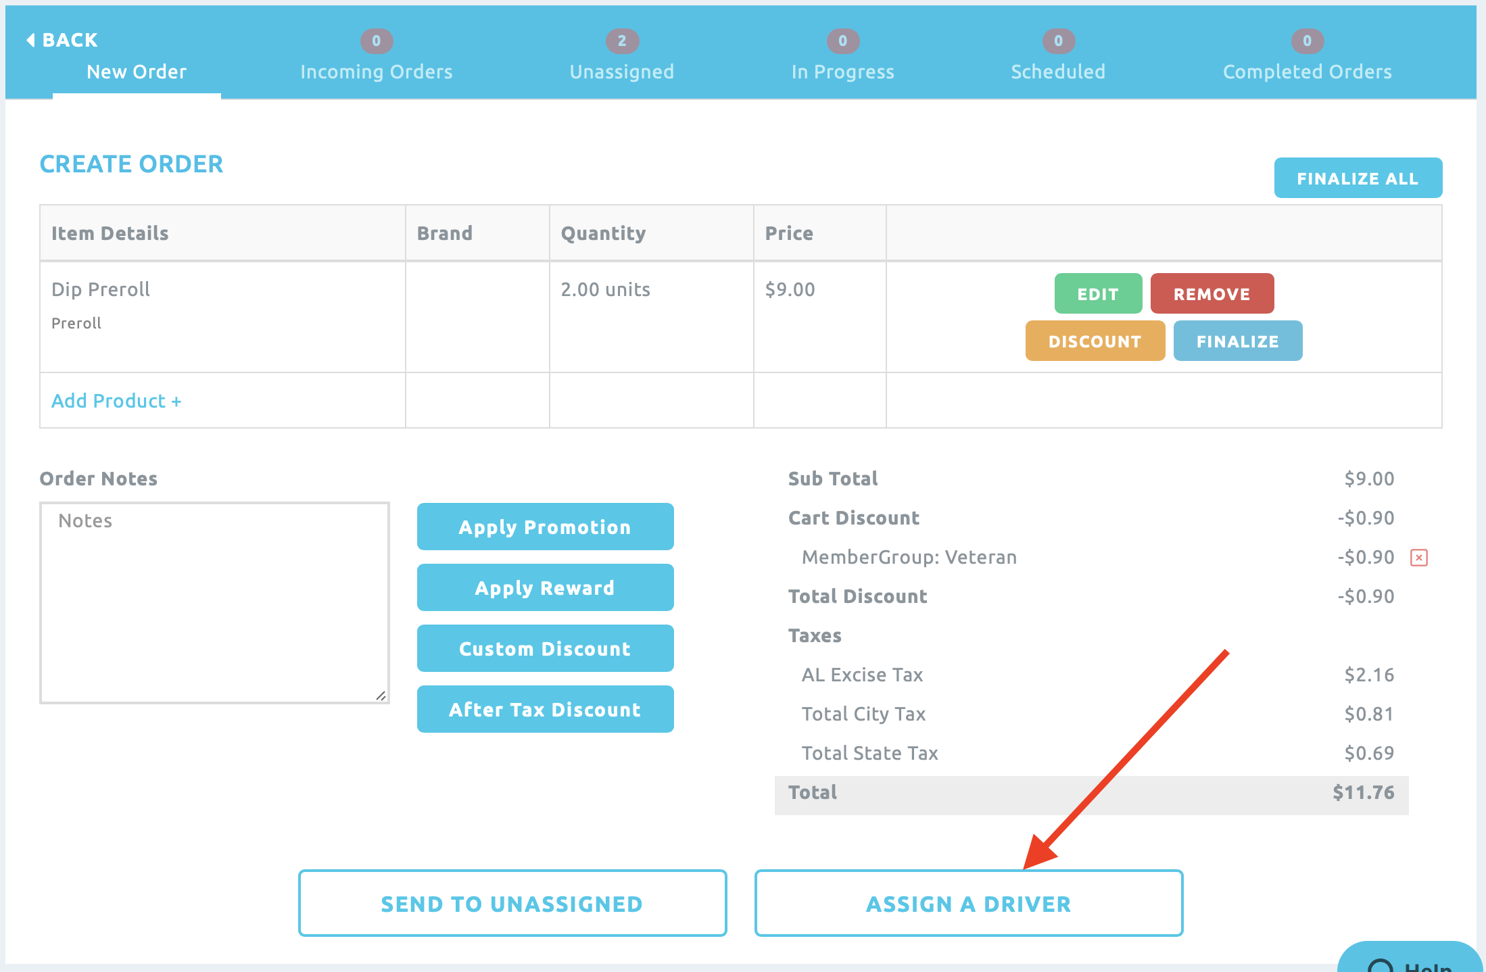Image resolution: width=1486 pixels, height=972 pixels.
Task: Finalize the Dip Preroll line item
Action: [x=1237, y=341]
